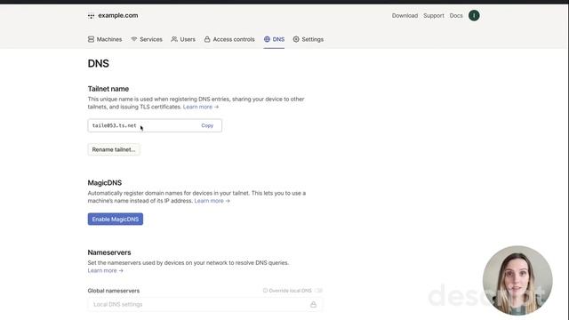Switch to the Services tab
This screenshot has height=320, width=569.
tap(147, 39)
